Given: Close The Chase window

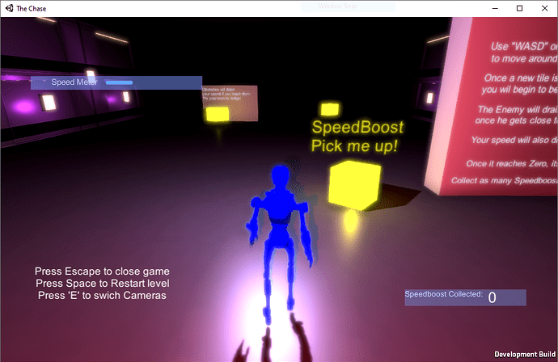Looking at the screenshot, I should [x=544, y=8].
